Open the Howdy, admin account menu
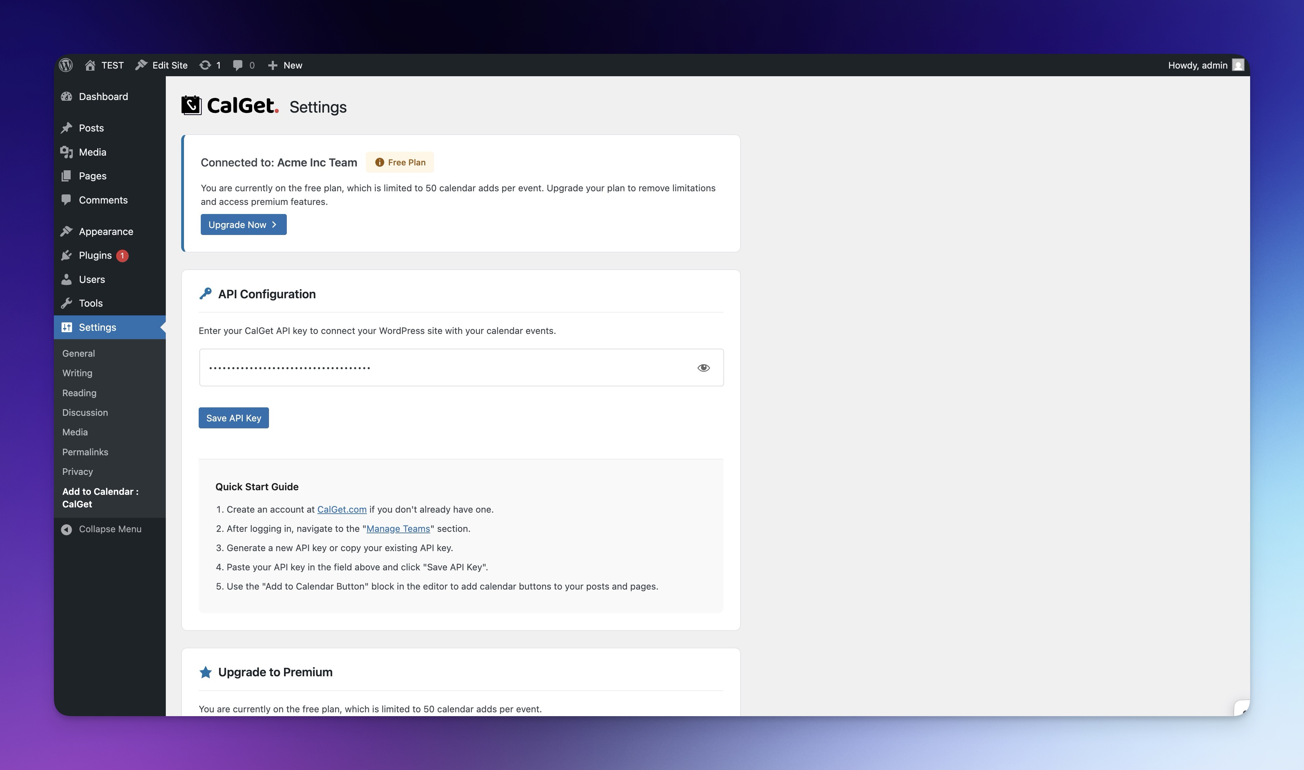This screenshot has width=1304, height=770. click(1206, 65)
